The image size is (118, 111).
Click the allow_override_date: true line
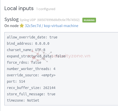(x=32, y=37)
